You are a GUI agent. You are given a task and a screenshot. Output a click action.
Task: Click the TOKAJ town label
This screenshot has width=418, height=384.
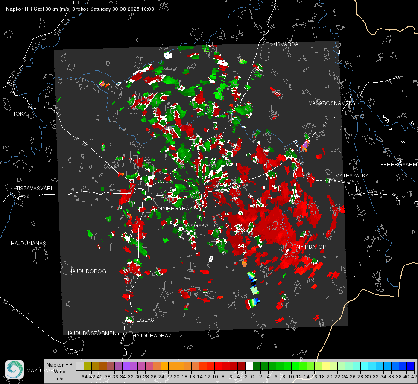click(21, 114)
